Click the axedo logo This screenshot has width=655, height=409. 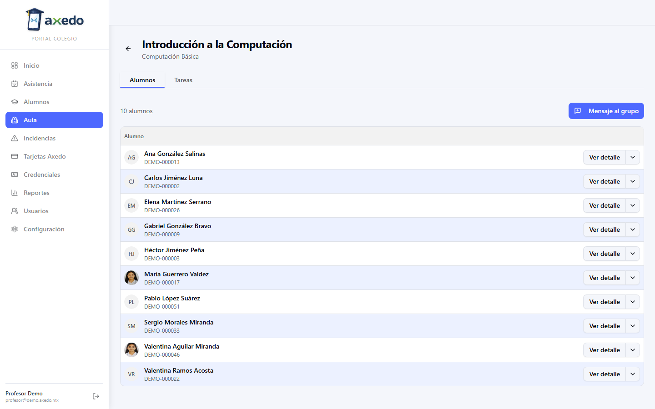click(55, 20)
